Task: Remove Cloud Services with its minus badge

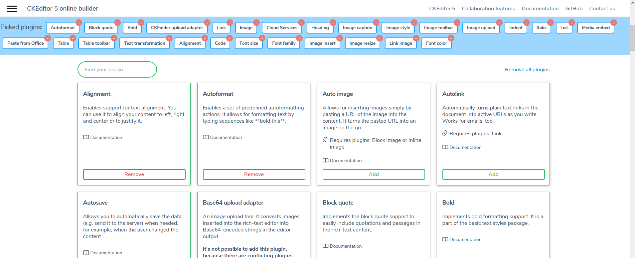Action: coord(301,23)
